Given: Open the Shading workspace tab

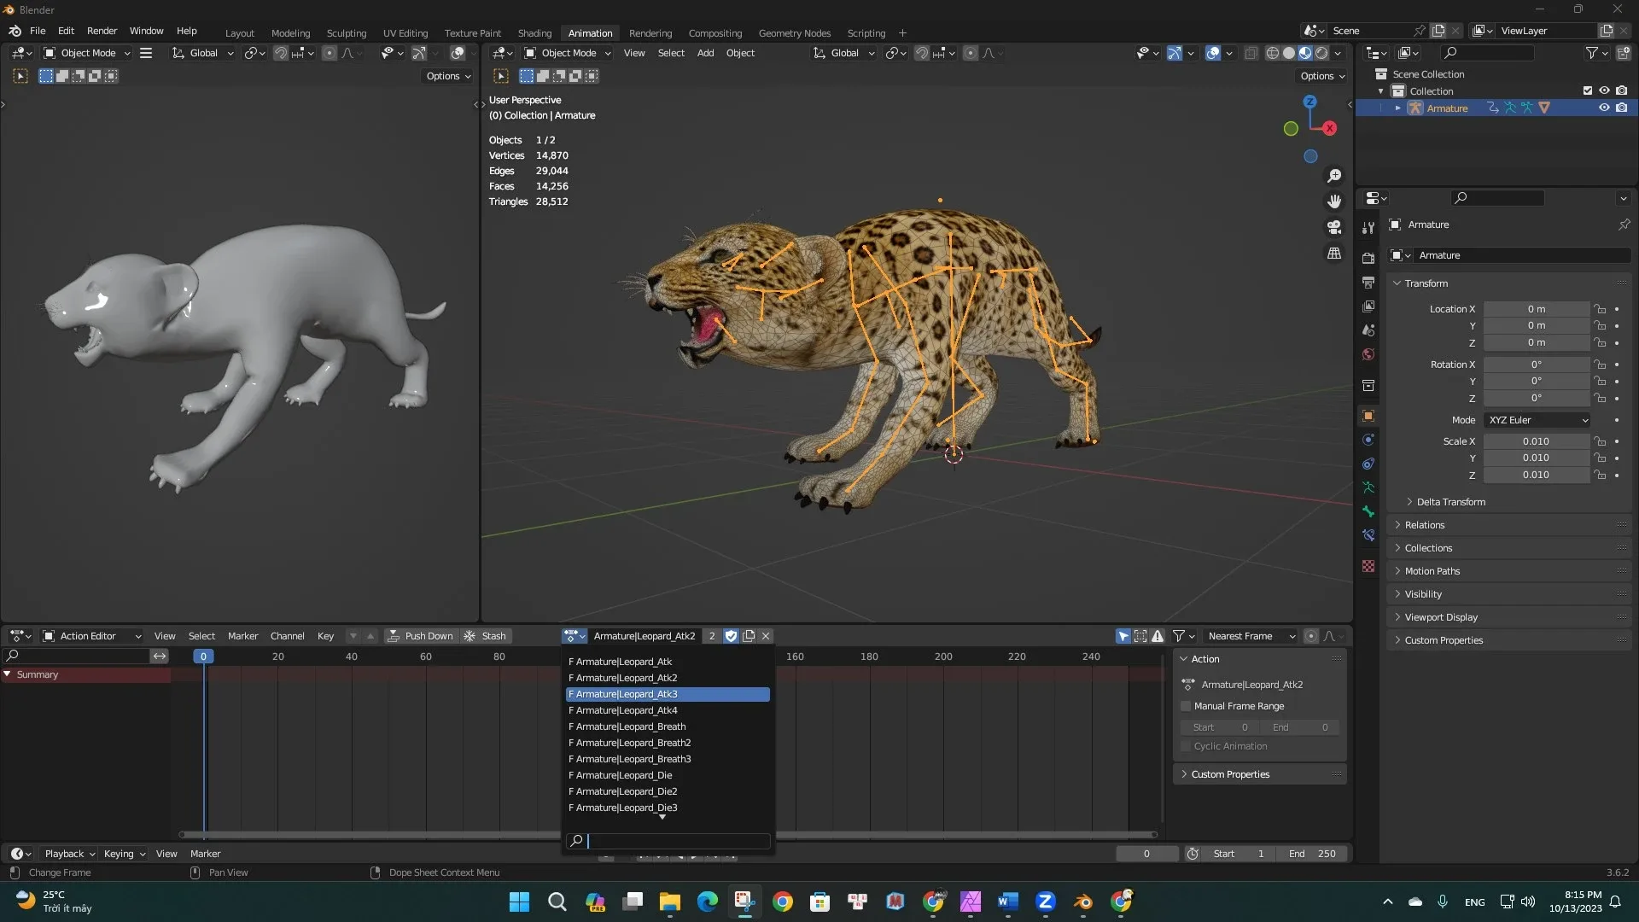Looking at the screenshot, I should (x=534, y=33).
